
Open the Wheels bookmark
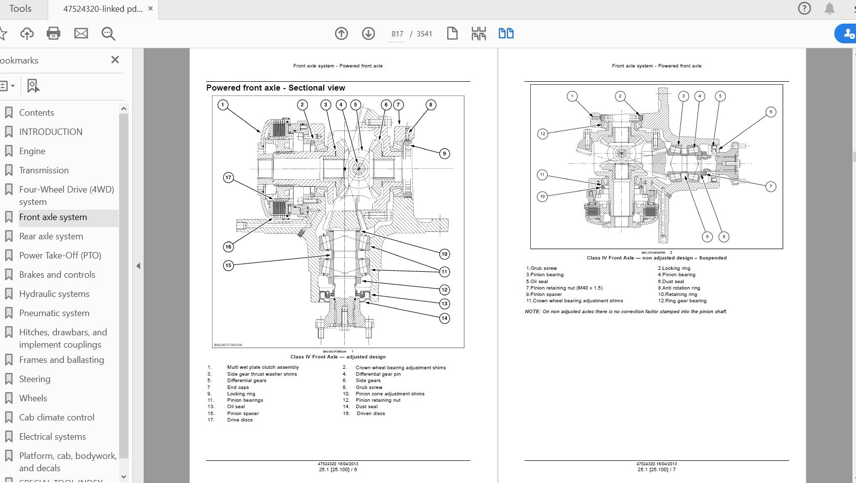[33, 398]
